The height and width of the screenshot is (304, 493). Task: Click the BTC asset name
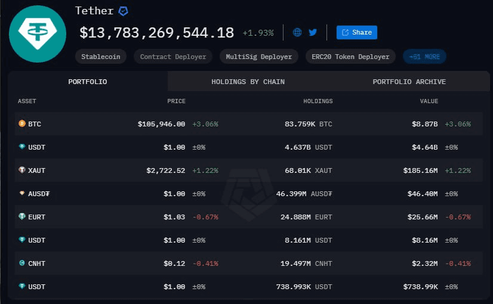(35, 124)
